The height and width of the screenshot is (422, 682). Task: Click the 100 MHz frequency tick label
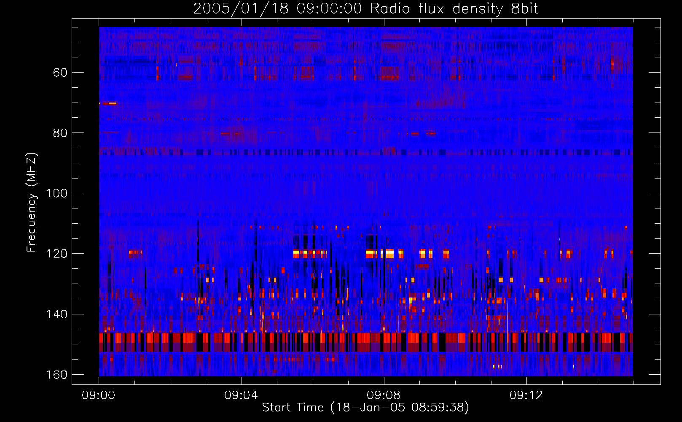[56, 193]
